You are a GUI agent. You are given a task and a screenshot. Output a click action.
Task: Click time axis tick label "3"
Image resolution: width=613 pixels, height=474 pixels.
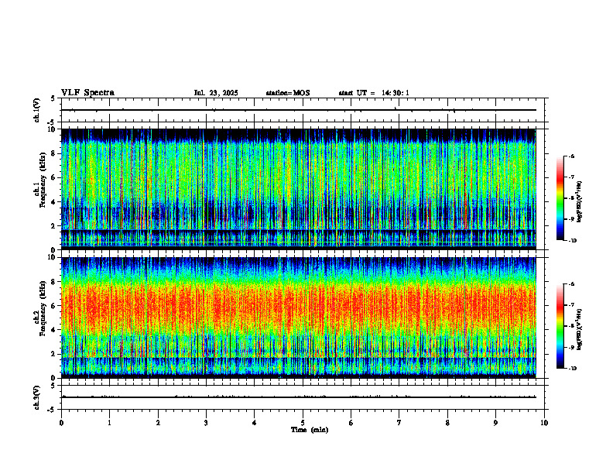(x=206, y=423)
